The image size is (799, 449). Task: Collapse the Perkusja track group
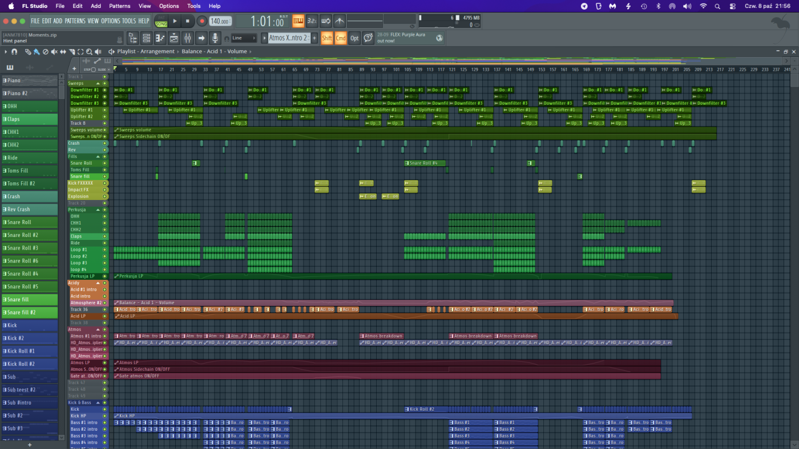pos(98,210)
